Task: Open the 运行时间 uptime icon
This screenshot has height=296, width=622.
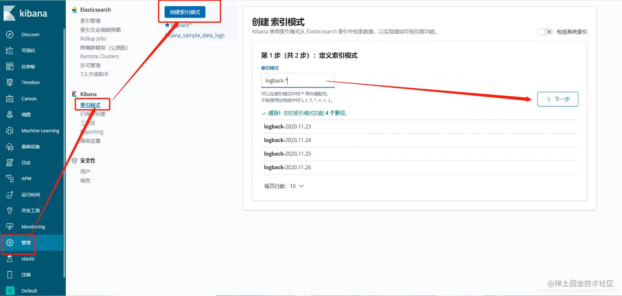Action: click(10, 195)
